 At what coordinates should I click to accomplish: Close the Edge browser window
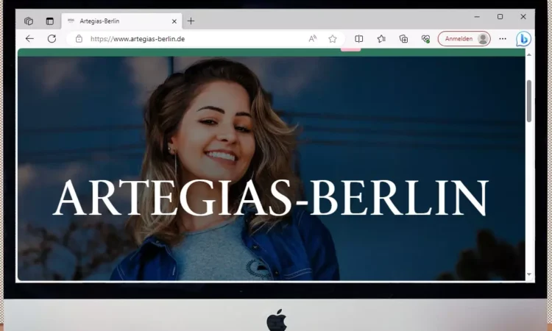point(523,16)
